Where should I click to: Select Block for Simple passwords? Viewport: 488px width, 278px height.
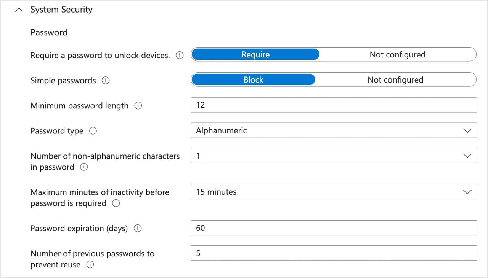253,80
